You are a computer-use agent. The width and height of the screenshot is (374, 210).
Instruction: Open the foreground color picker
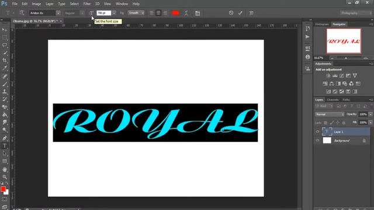click(x=3, y=189)
